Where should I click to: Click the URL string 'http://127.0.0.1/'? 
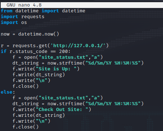[x=78, y=46]
